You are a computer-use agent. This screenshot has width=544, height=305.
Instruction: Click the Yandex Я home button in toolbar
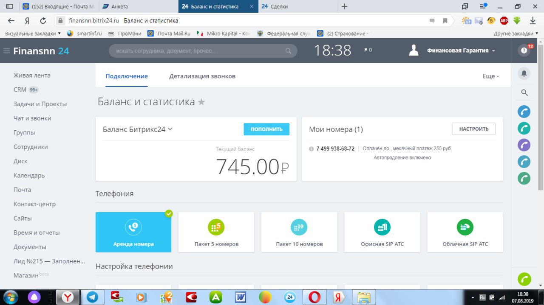click(27, 21)
